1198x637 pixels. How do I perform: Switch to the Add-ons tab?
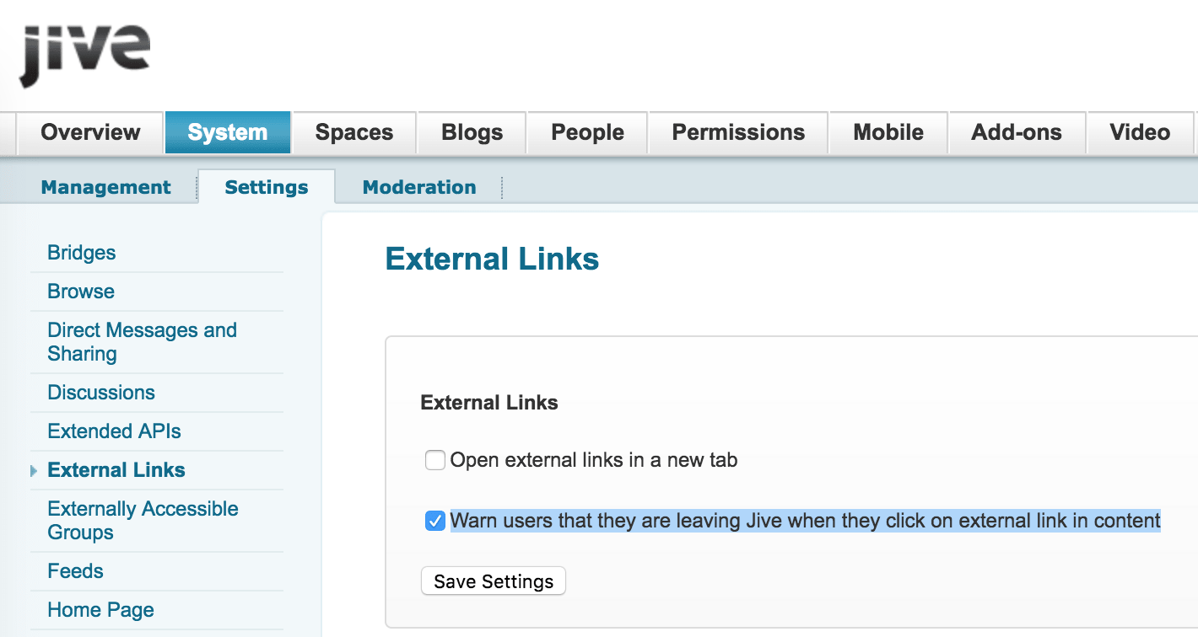1017,132
